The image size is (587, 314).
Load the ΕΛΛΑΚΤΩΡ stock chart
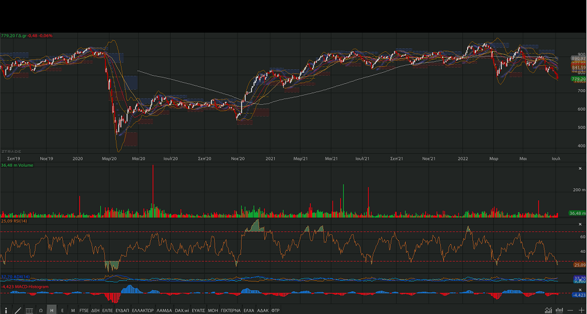[143, 310]
